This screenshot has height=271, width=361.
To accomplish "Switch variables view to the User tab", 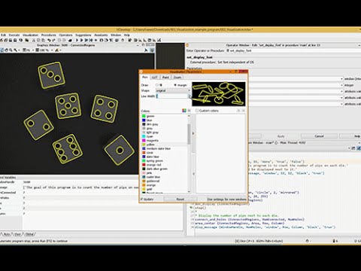I will pos(17,234).
